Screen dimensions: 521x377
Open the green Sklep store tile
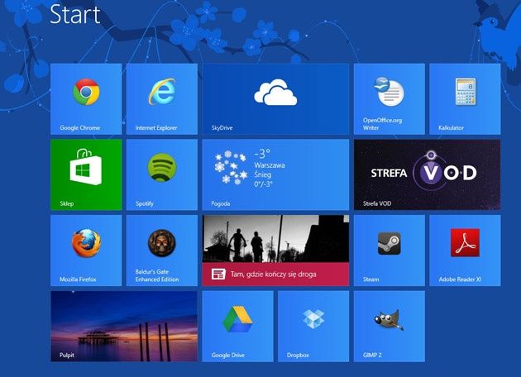coord(86,174)
